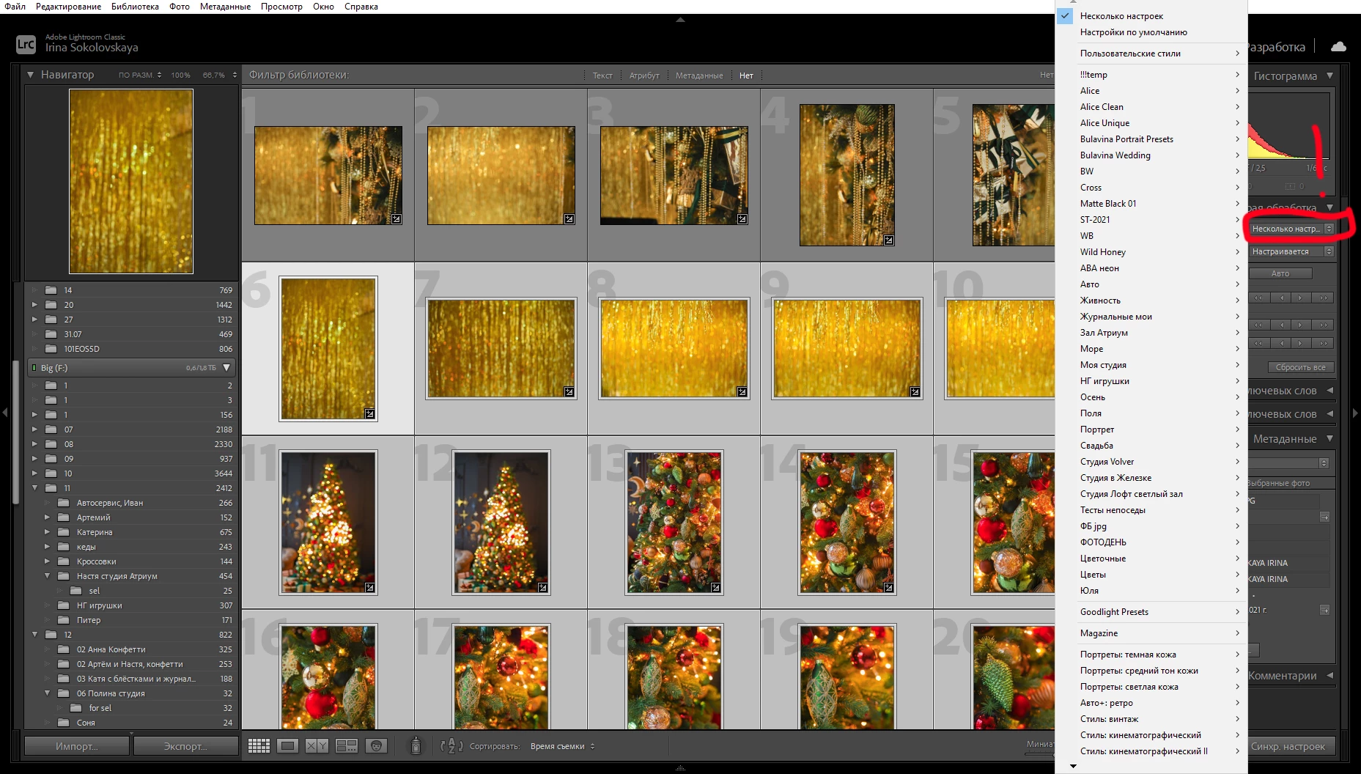Open the Несколько настр... preset dropdown
The image size is (1361, 774).
[x=1291, y=229]
